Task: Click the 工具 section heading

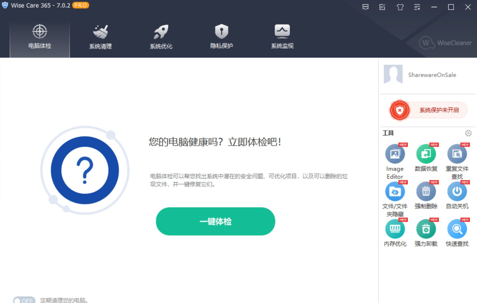Action: [388, 133]
